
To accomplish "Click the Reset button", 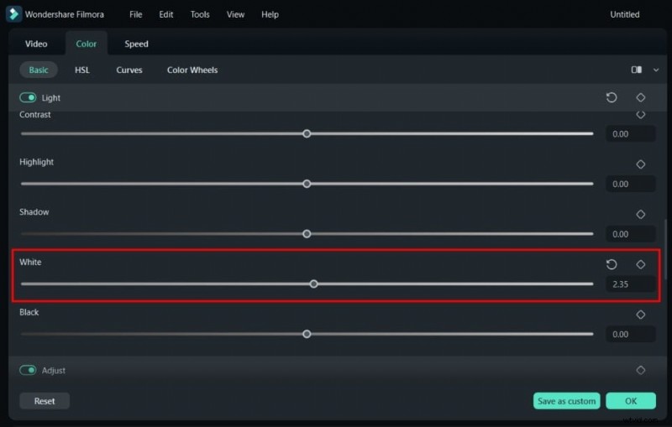I will click(45, 401).
